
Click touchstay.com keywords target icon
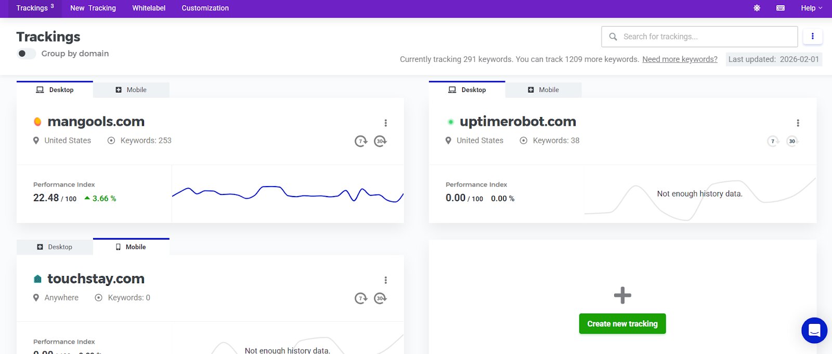pos(99,298)
